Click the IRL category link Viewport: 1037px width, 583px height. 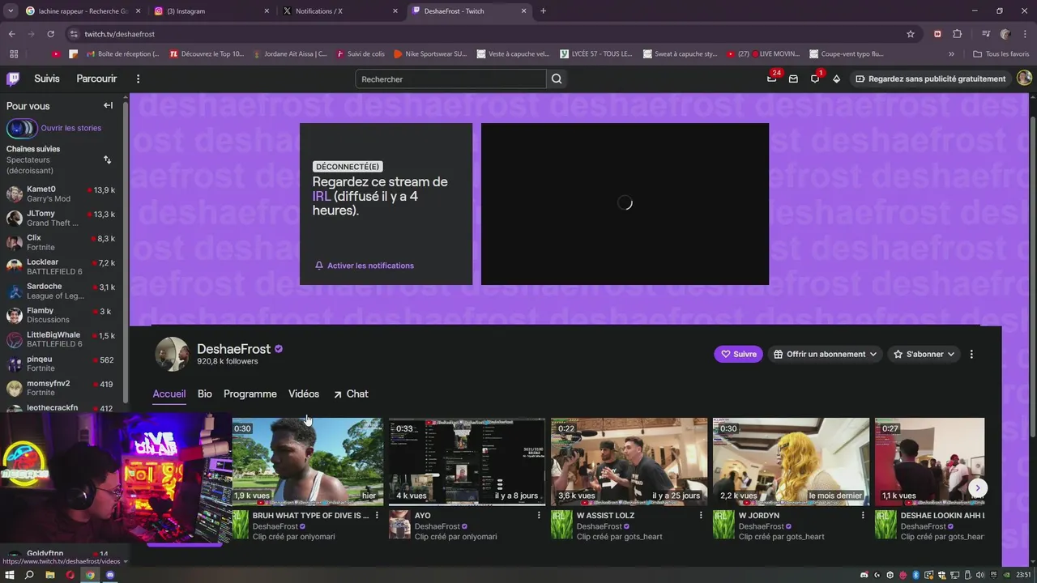[322, 196]
